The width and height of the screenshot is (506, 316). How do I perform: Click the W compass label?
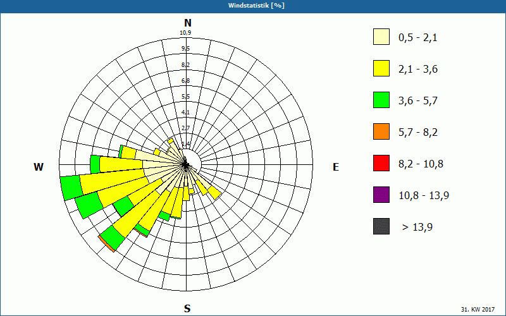click(x=39, y=167)
